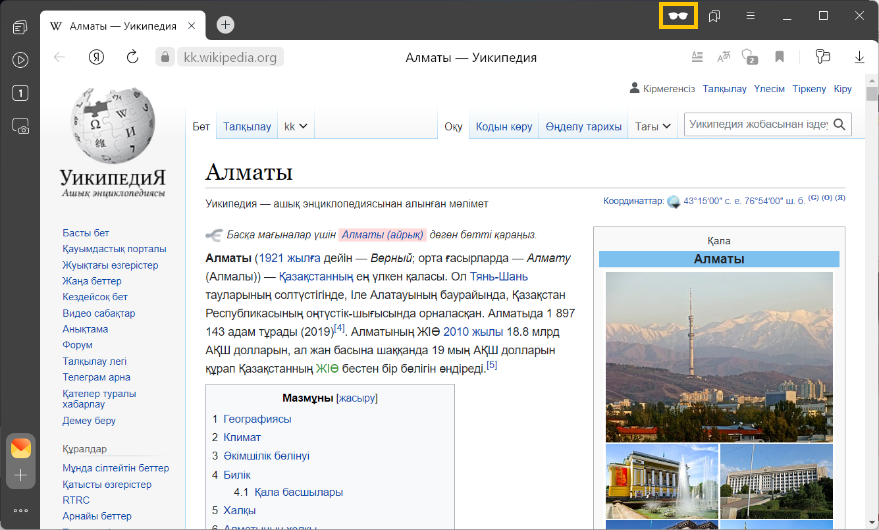Switch to the Бет tab
The image size is (879, 530).
coord(201,126)
